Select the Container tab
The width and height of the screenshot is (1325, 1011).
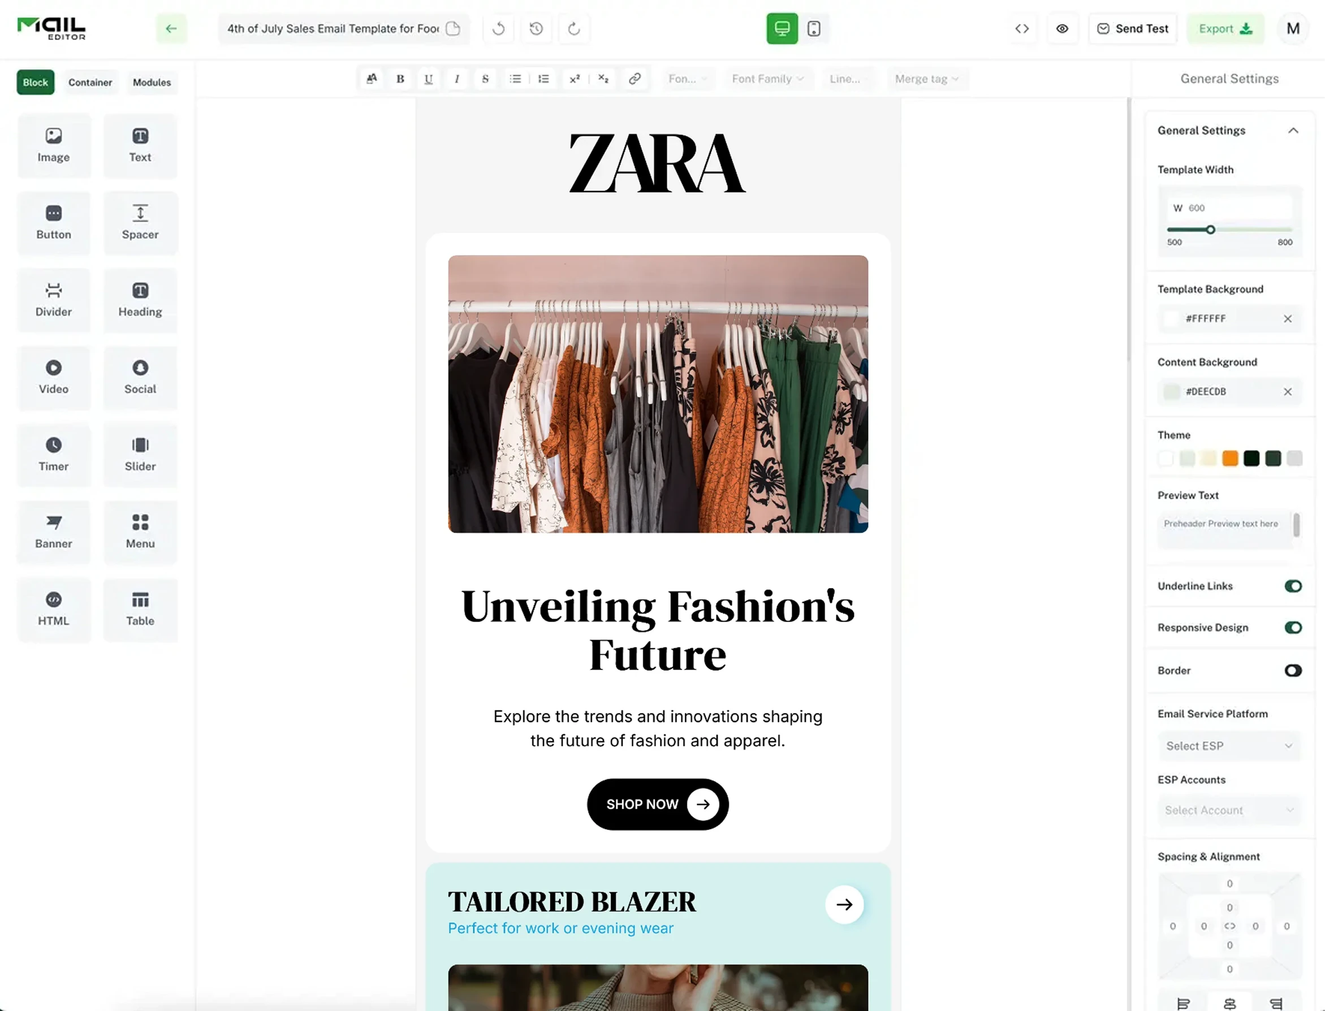point(90,83)
